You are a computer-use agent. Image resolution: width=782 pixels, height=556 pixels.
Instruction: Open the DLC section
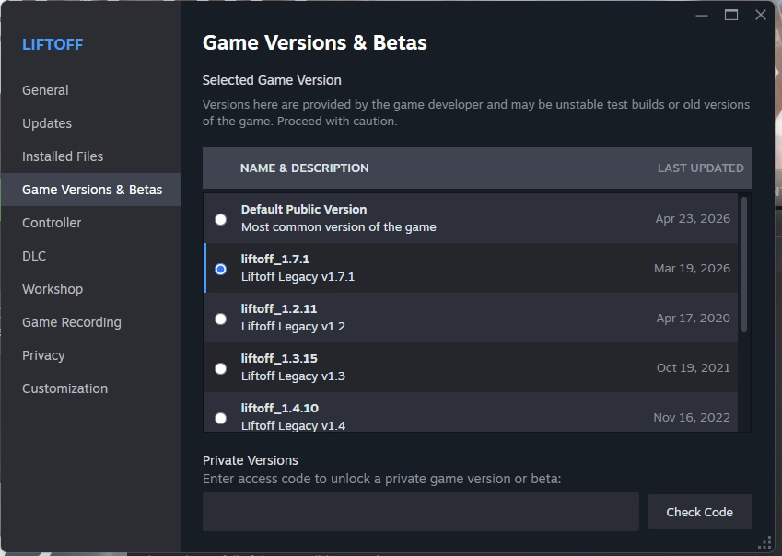point(34,256)
